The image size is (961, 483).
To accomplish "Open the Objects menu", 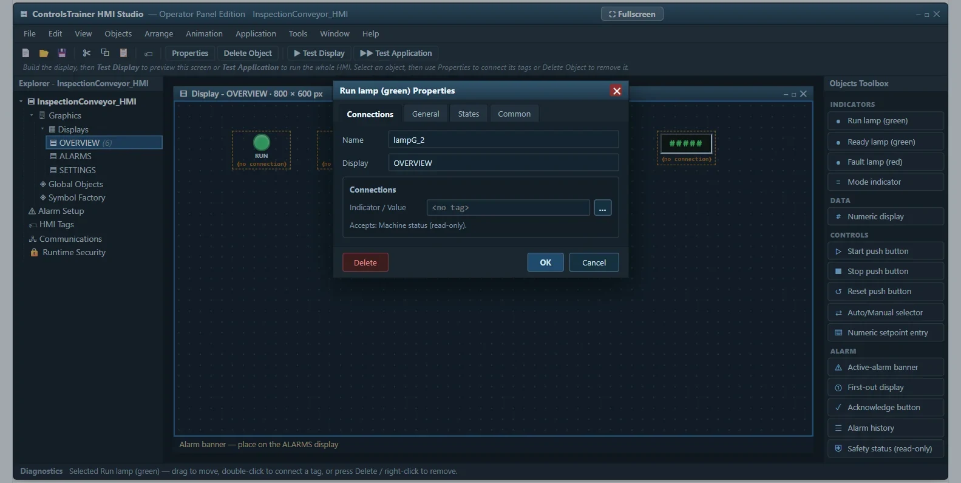I will [x=118, y=34].
